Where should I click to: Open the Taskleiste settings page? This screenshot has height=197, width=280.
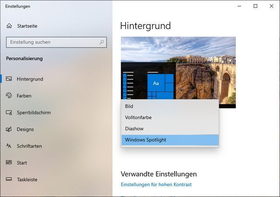(27, 180)
